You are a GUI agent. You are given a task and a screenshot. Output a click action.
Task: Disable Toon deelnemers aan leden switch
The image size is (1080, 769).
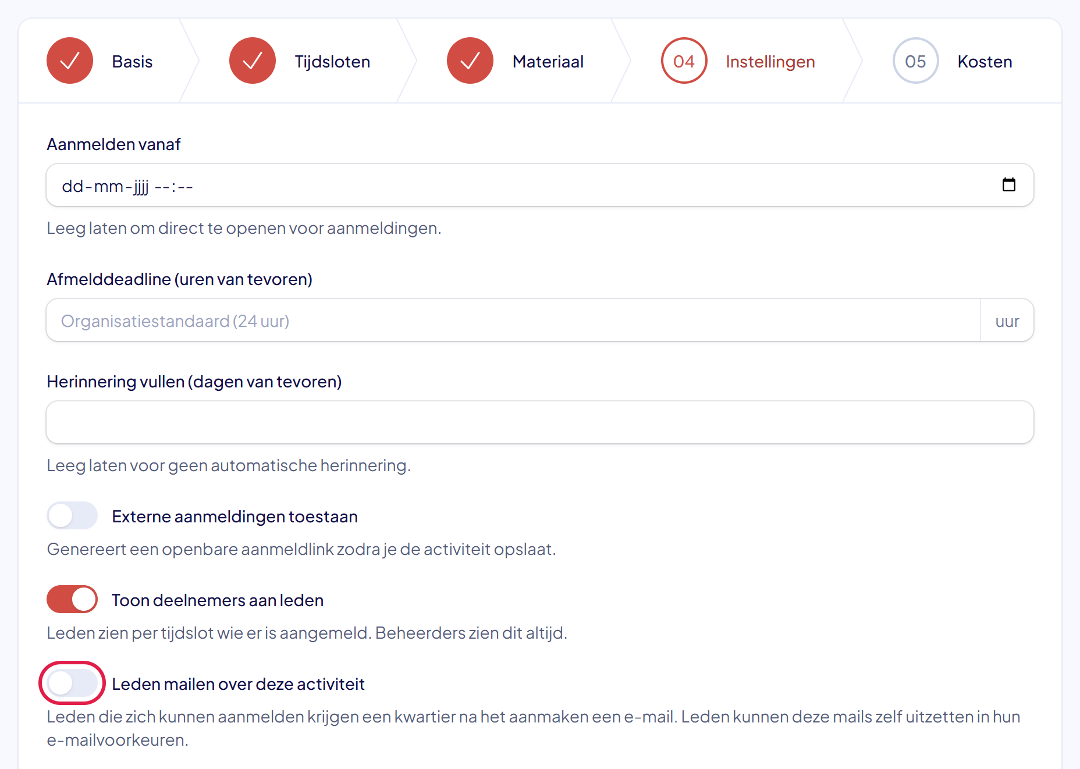point(72,599)
